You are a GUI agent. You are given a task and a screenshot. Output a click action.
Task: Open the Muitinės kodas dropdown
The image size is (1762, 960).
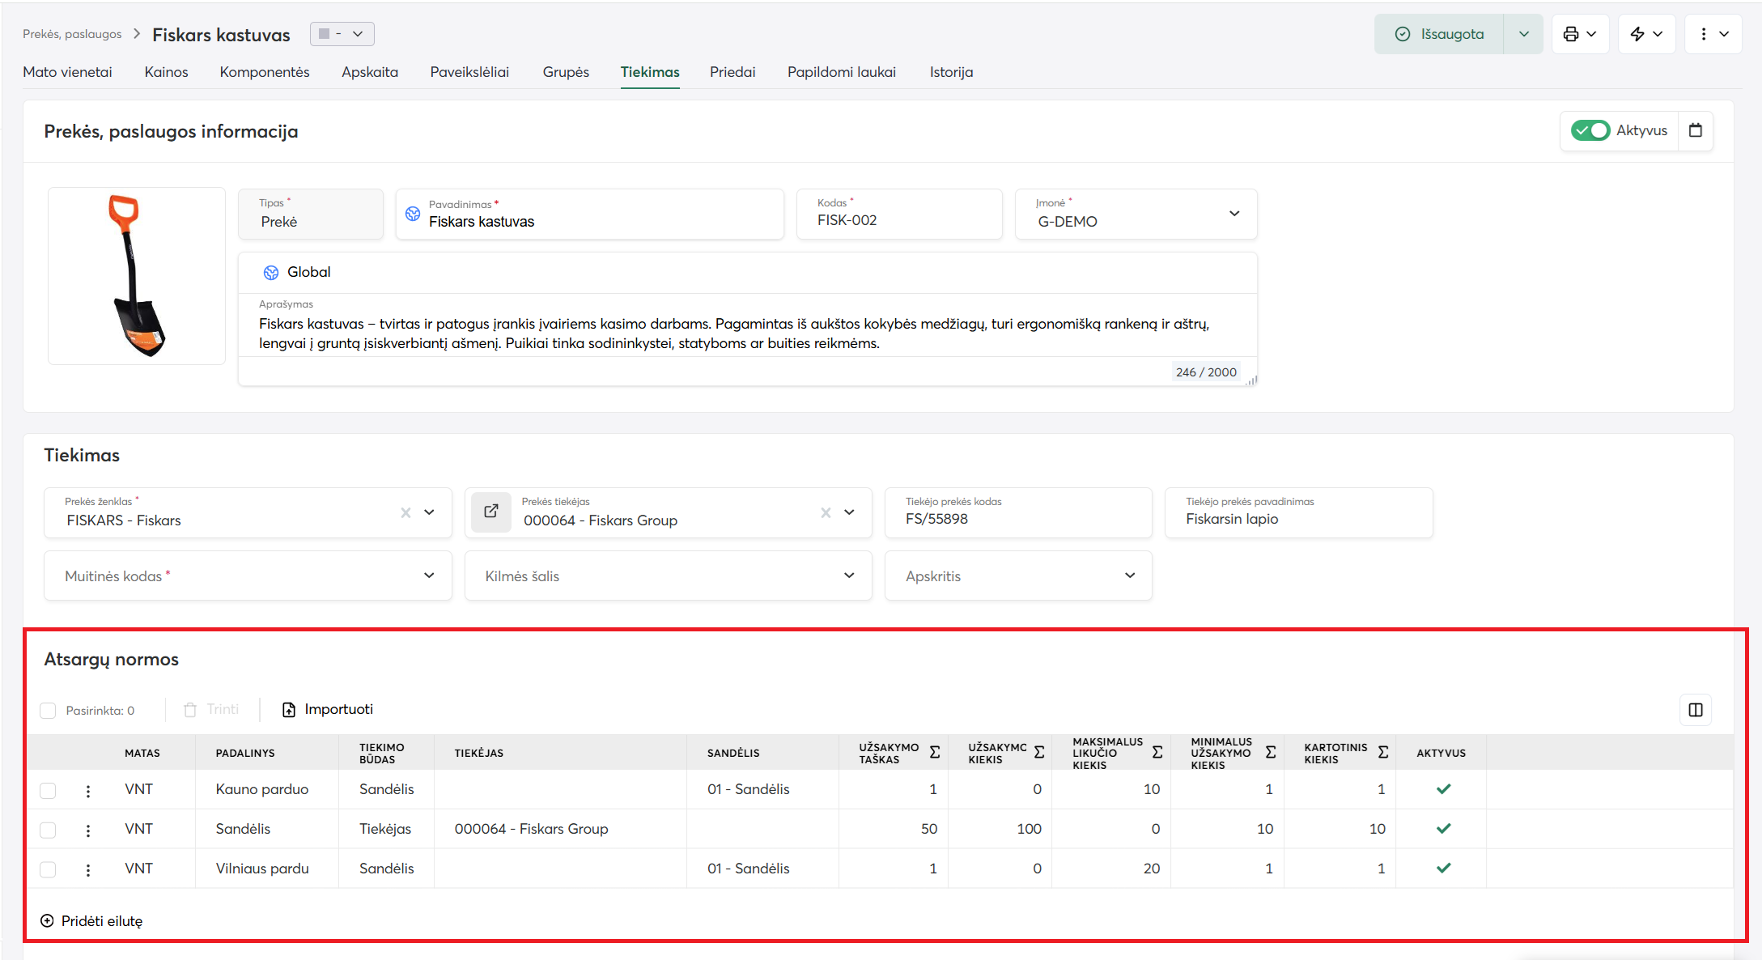[x=428, y=576]
